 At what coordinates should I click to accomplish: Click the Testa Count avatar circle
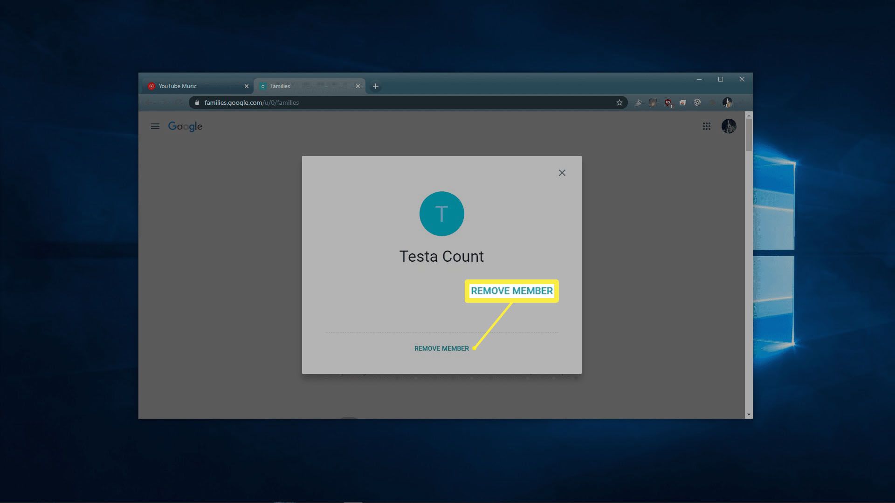click(x=441, y=213)
